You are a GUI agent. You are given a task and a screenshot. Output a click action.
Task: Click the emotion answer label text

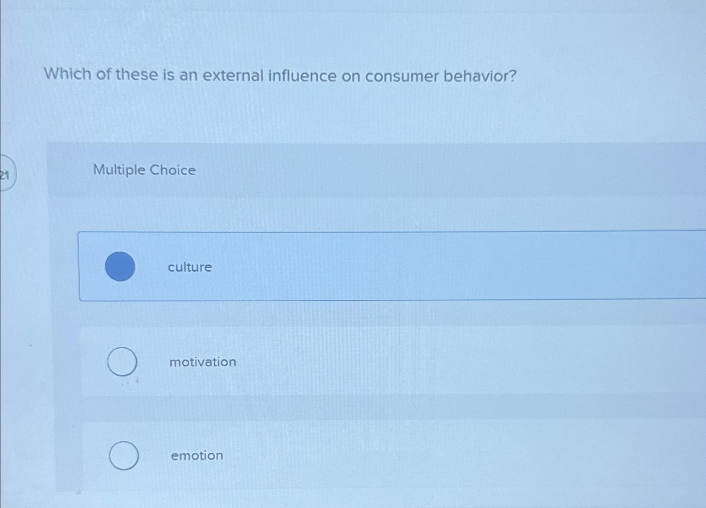(197, 456)
